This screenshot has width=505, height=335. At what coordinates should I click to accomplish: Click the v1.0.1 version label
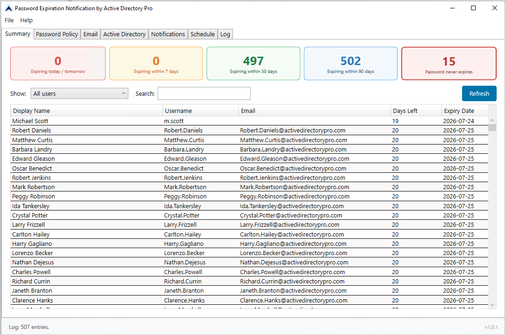(x=491, y=327)
